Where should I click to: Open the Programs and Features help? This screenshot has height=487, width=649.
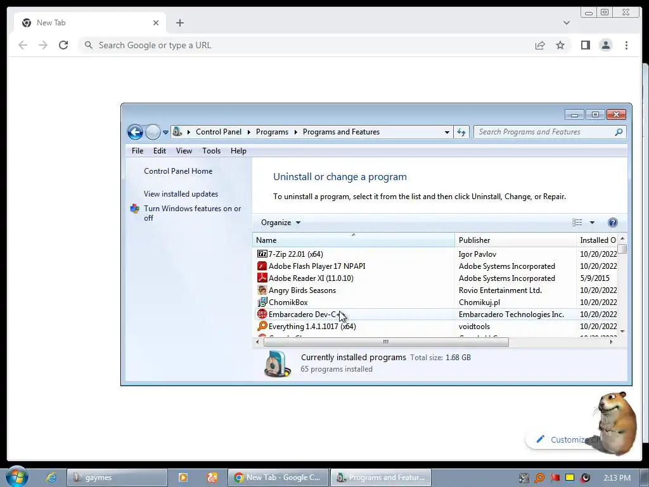point(613,223)
